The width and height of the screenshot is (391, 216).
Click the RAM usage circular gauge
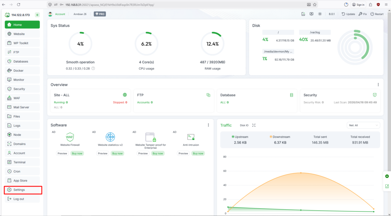pyautogui.click(x=212, y=44)
